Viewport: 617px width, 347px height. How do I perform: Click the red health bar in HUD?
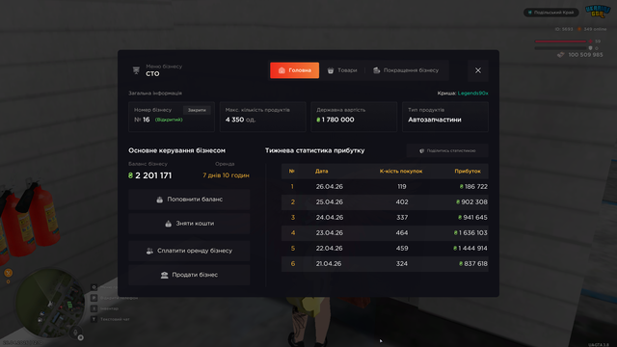click(x=560, y=41)
